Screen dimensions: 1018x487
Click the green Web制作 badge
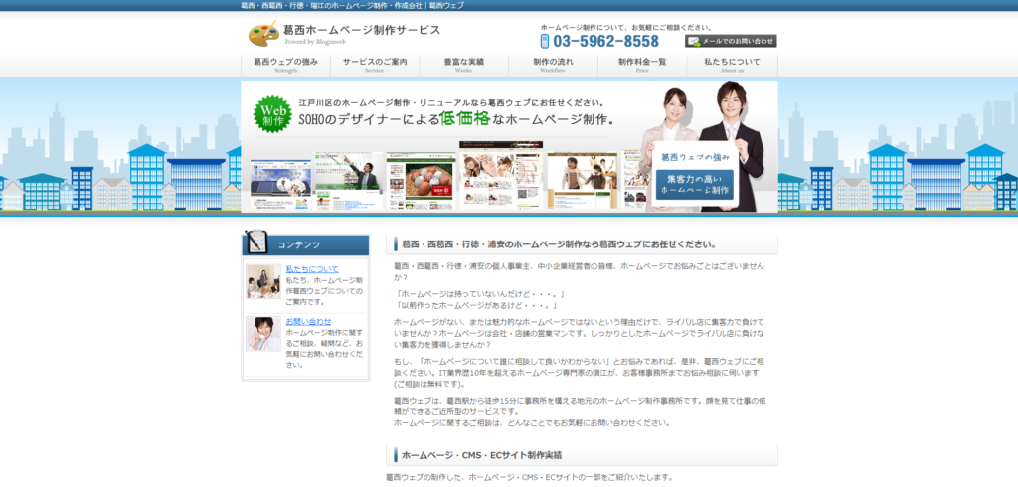click(273, 114)
